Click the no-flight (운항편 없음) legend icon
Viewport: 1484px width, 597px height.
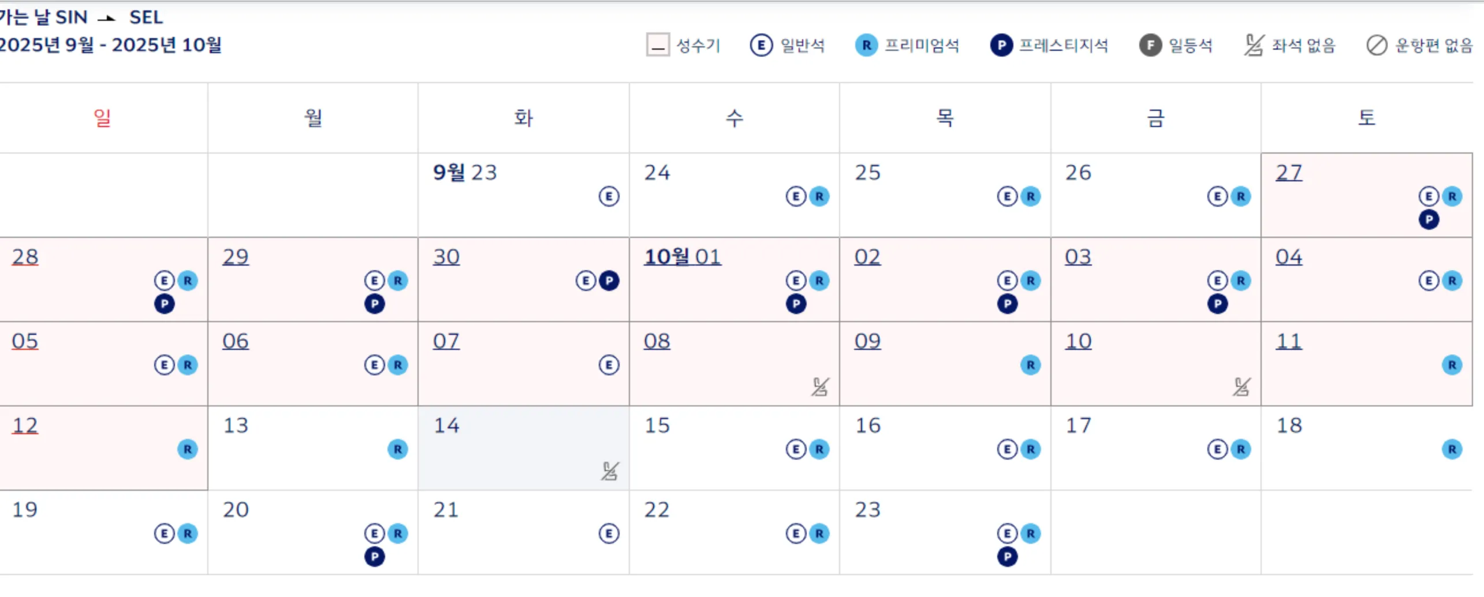click(1377, 46)
